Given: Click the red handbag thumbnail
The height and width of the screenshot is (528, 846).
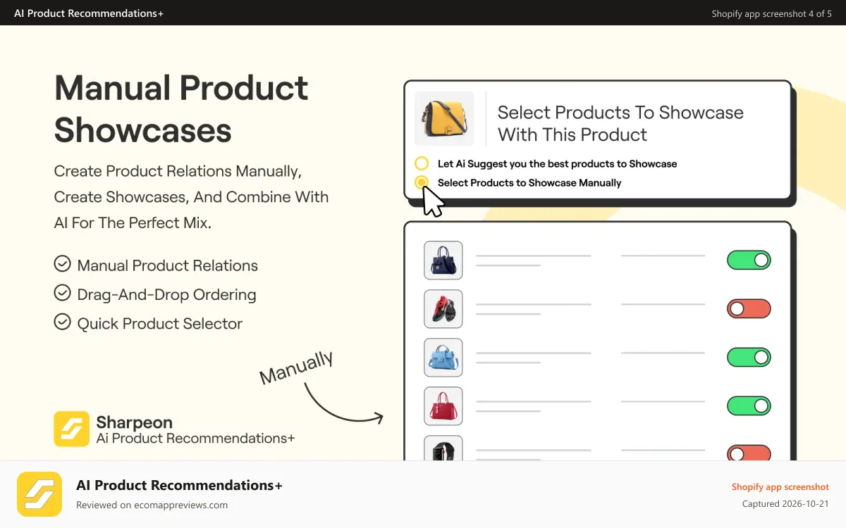Looking at the screenshot, I should (x=443, y=406).
